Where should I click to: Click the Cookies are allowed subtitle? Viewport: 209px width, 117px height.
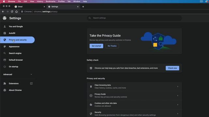coord(103,106)
